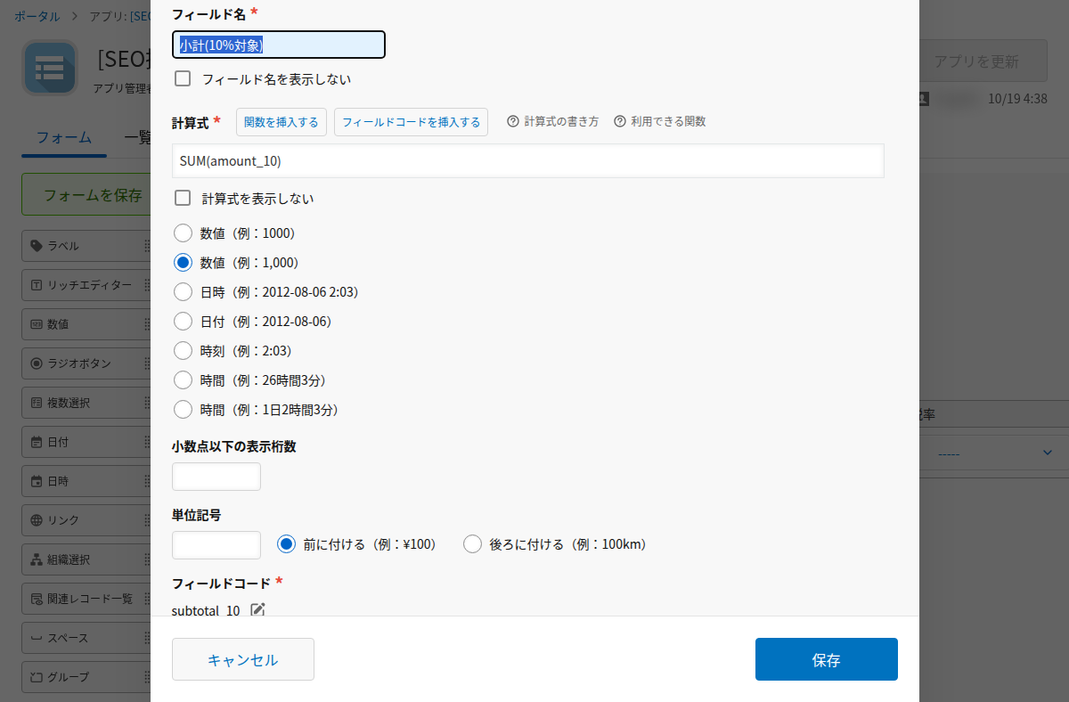
Task: Click the リンク globe icon in palette
Action: [x=37, y=520]
